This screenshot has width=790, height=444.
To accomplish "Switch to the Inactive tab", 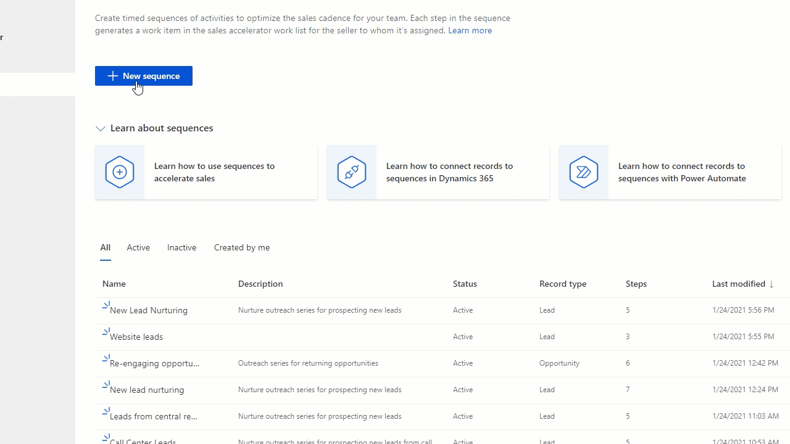I will pyautogui.click(x=181, y=247).
